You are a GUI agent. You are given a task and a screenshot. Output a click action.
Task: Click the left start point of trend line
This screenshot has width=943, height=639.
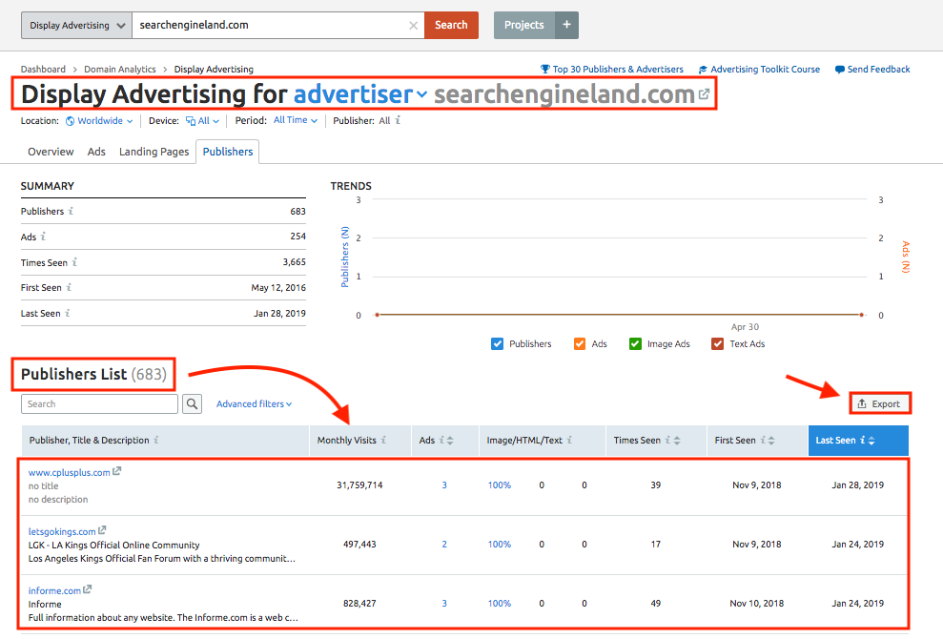377,315
